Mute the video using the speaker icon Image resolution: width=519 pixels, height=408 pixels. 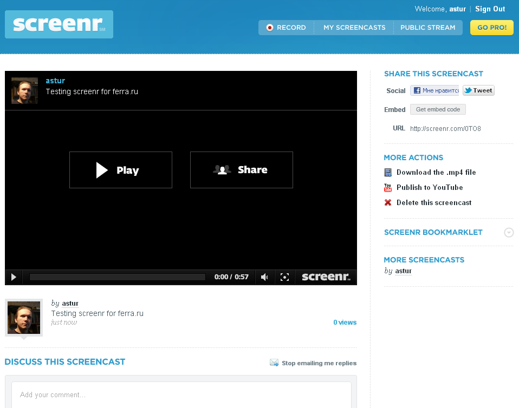[x=264, y=277]
